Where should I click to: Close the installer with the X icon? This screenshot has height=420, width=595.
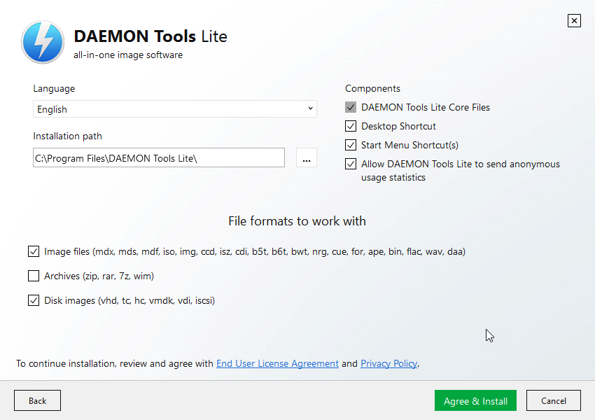[x=574, y=20]
